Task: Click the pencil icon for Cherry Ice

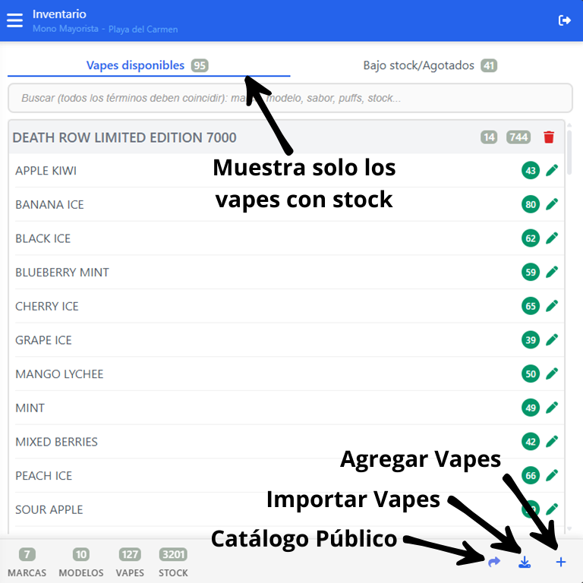Action: [552, 306]
